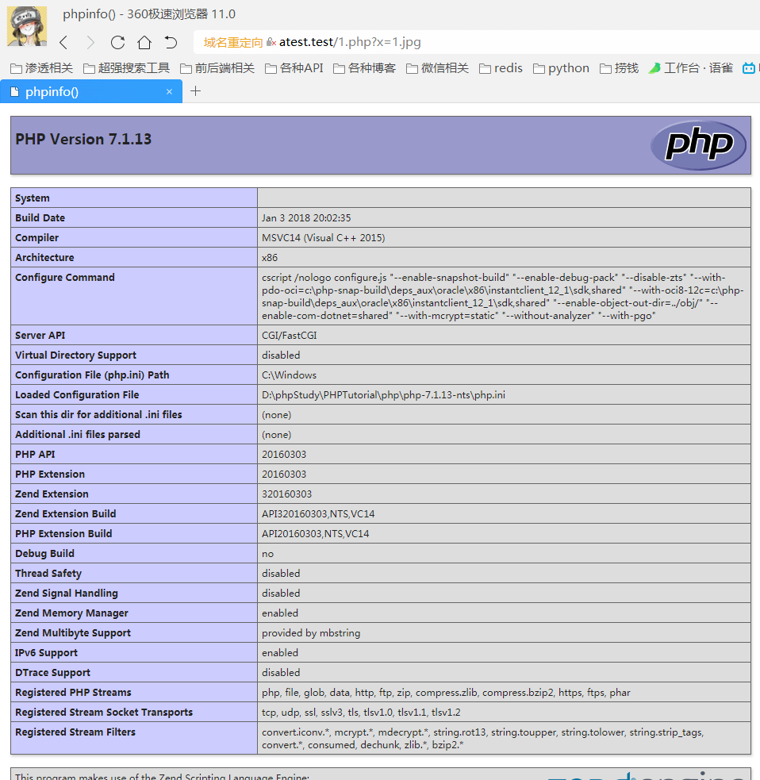
Task: Click the Registered Stream Socket Transports label
Action: (104, 713)
